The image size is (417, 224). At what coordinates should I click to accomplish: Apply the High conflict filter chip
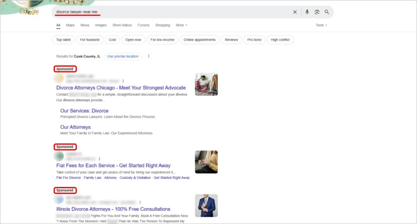[280, 40]
